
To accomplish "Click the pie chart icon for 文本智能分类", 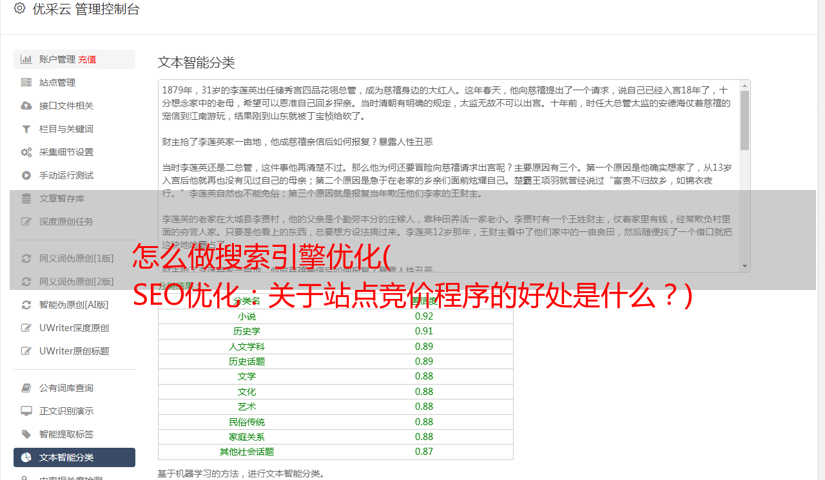I will click(26, 457).
